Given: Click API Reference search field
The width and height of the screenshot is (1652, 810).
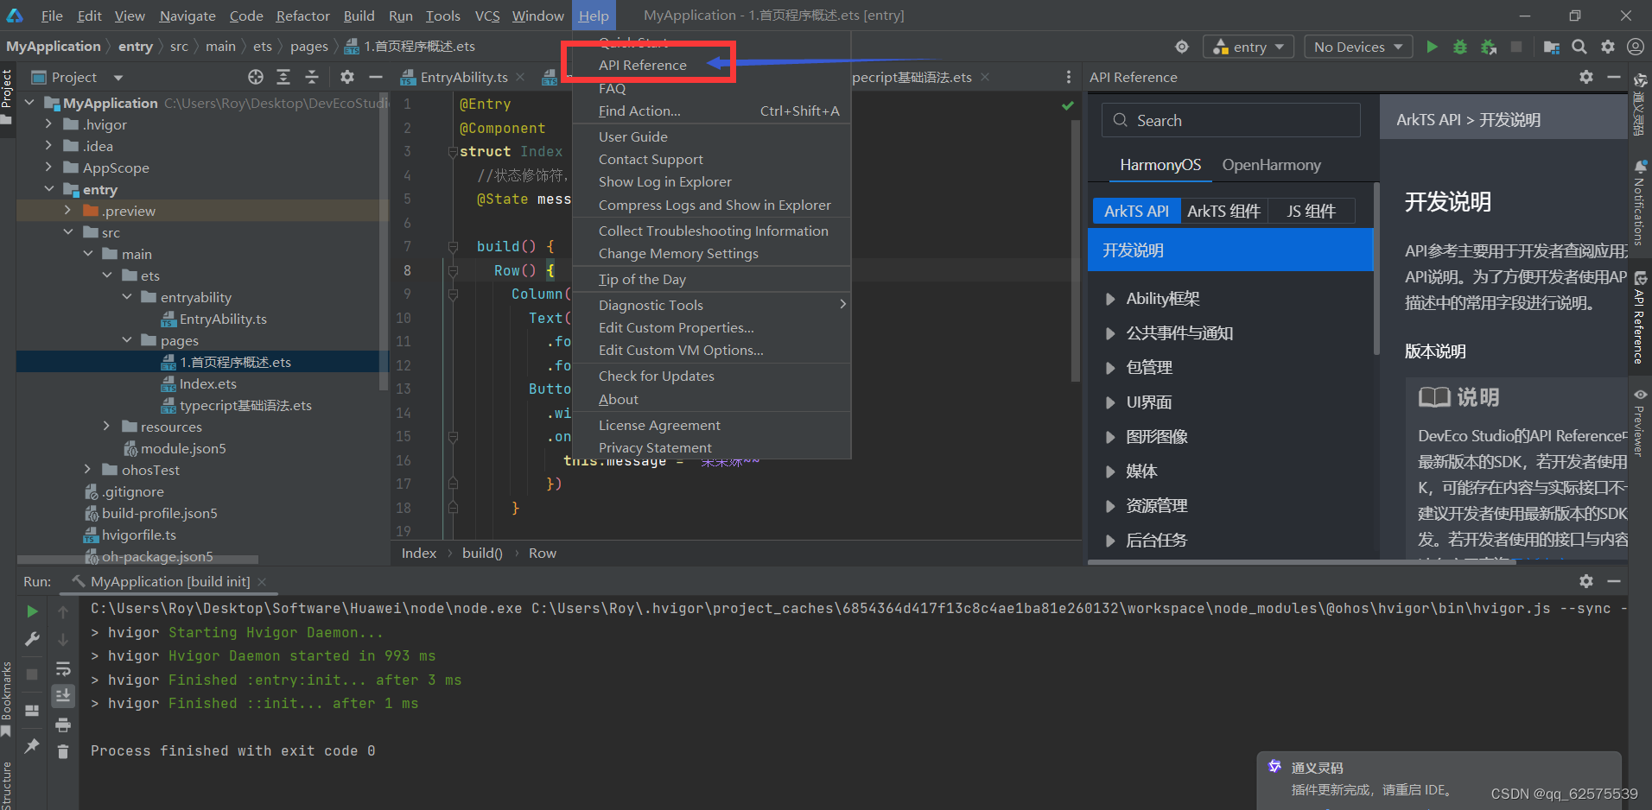Looking at the screenshot, I should tap(1230, 120).
